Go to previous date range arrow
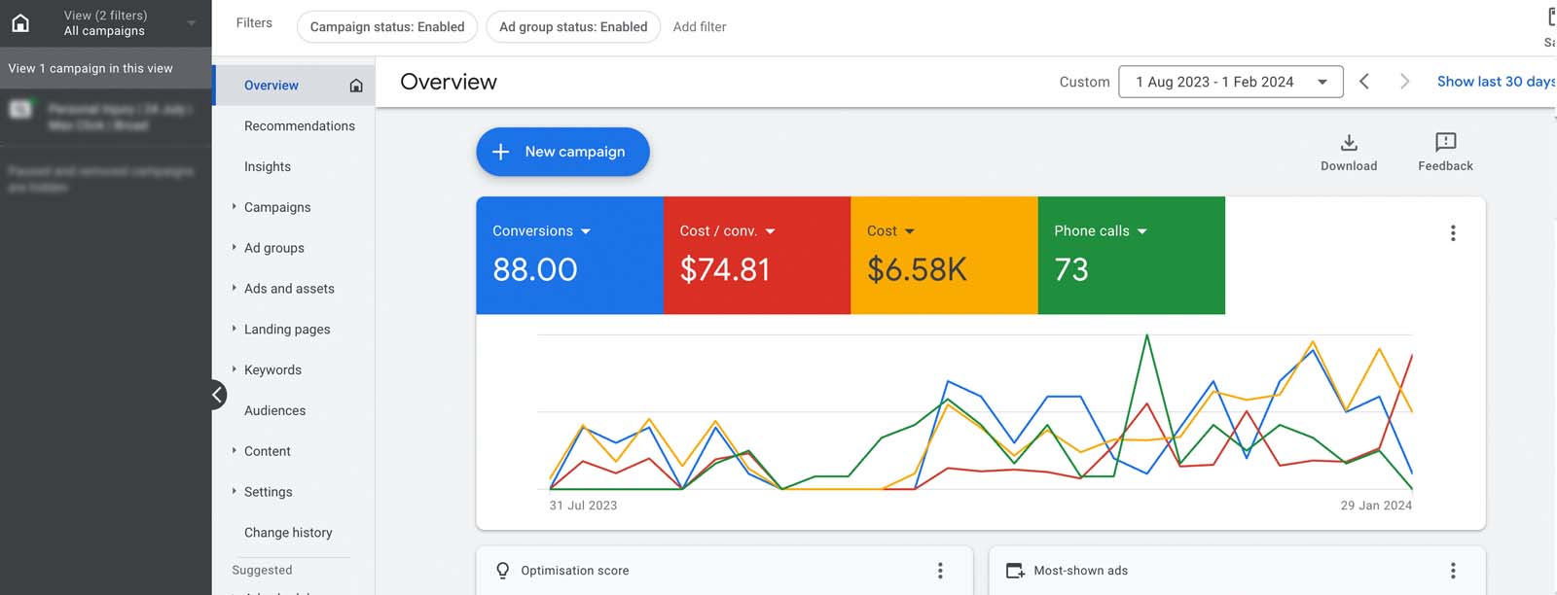 [1364, 82]
